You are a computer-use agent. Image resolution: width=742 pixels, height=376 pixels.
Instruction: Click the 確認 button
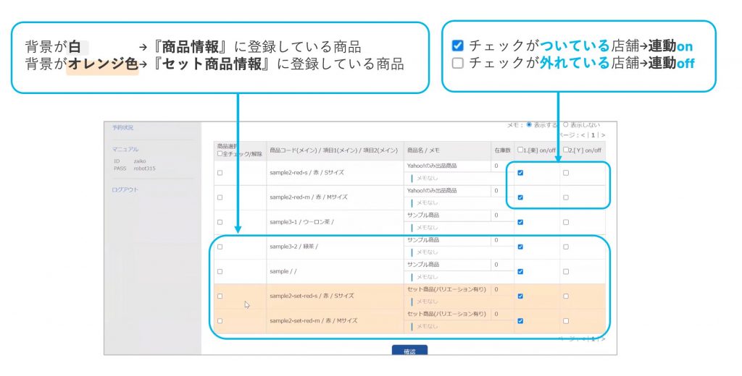[409, 351]
